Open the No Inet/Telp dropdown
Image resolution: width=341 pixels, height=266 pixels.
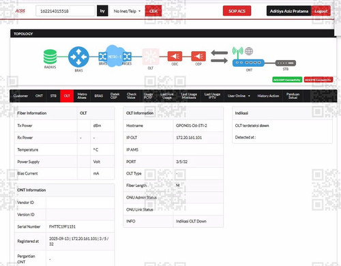[x=127, y=11]
